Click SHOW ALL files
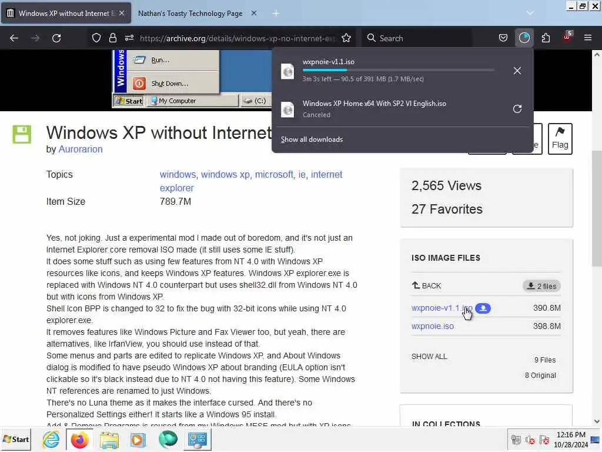This screenshot has height=452, width=602. [429, 357]
